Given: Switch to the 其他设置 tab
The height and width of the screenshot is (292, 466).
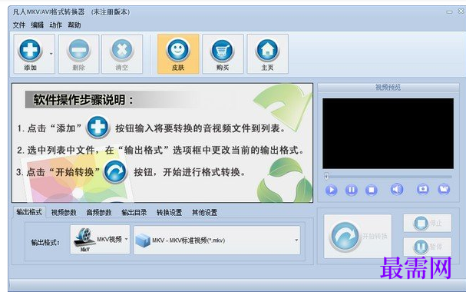Looking at the screenshot, I should 204,212.
